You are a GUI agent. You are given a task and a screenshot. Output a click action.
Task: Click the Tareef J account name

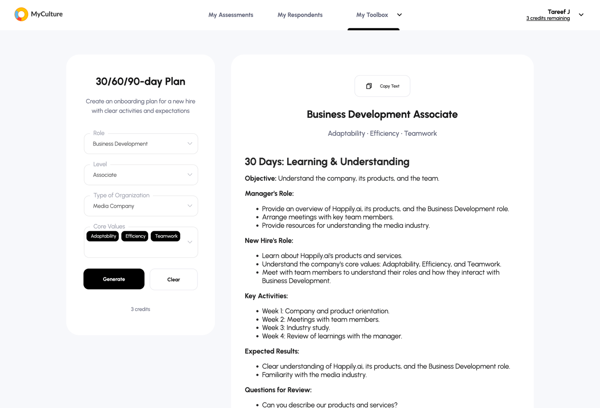(558, 12)
